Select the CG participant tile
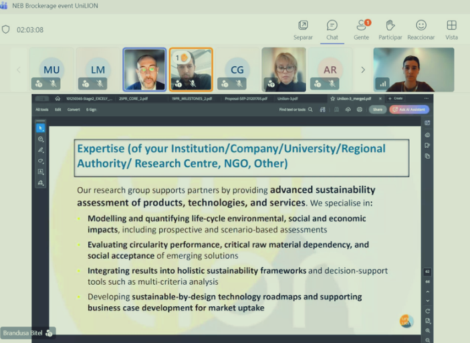Image resolution: width=470 pixels, height=343 pixels. pos(237,70)
